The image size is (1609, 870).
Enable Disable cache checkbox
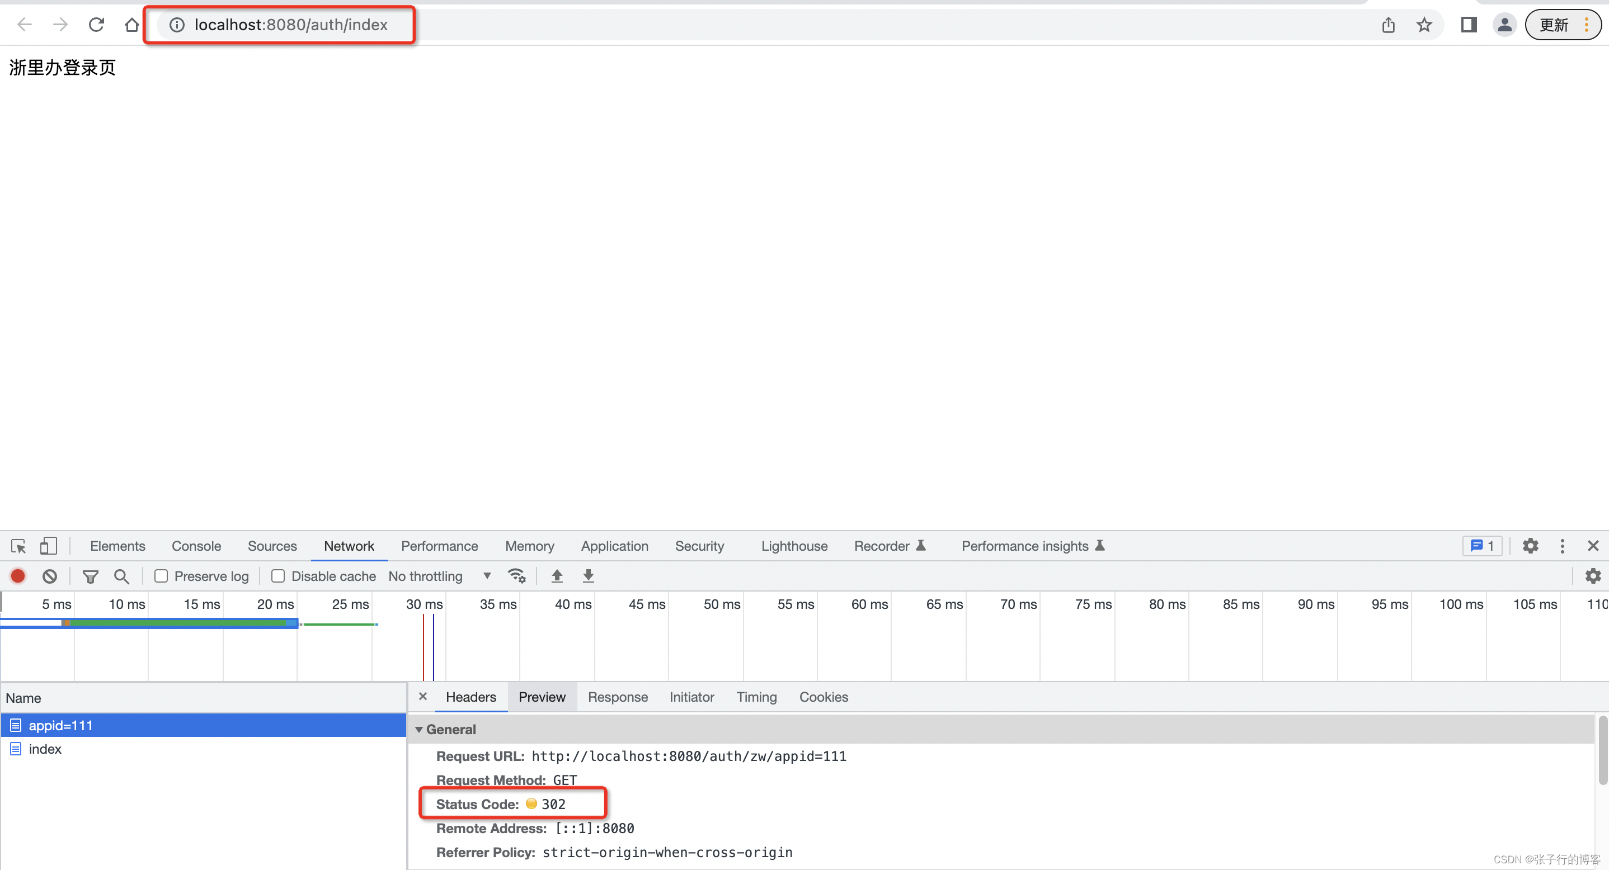click(277, 576)
